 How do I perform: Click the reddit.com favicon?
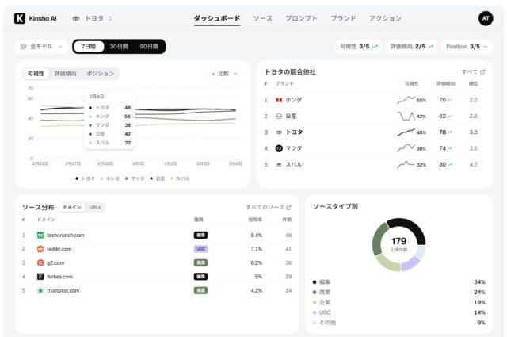click(x=40, y=249)
